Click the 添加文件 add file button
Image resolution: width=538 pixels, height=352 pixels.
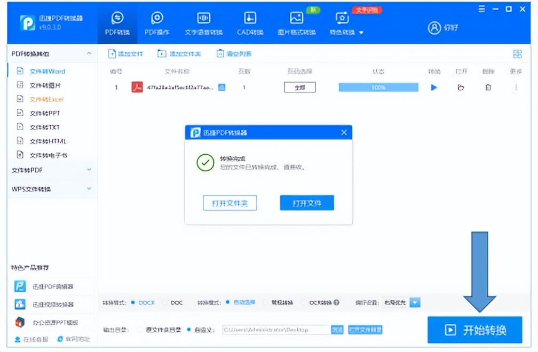click(125, 54)
